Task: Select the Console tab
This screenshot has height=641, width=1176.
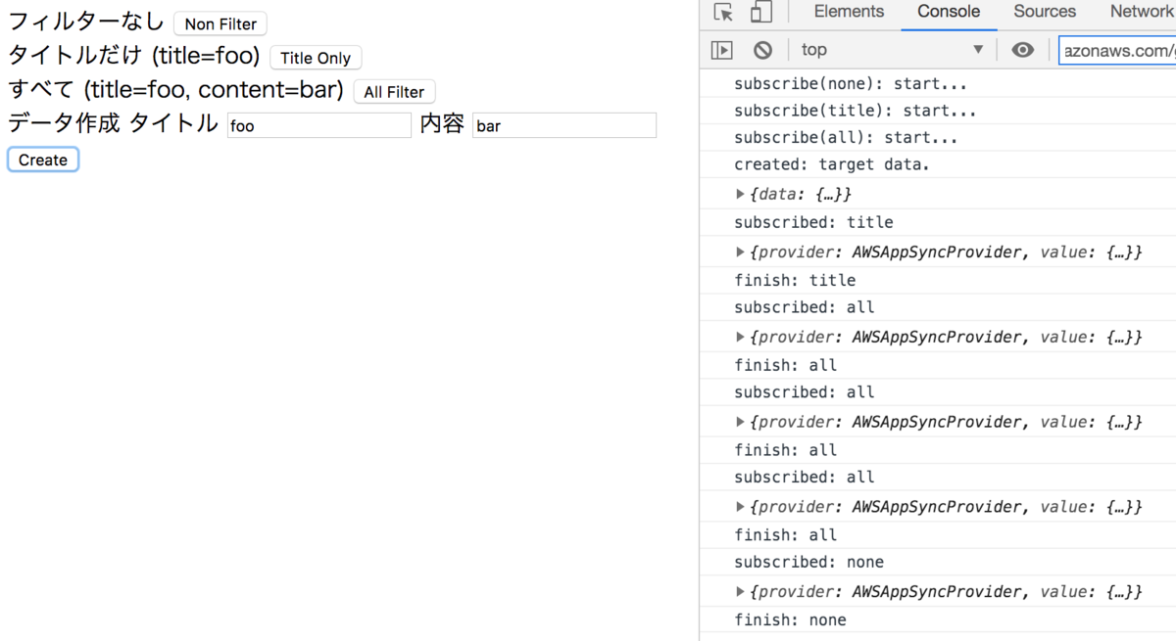Action: pos(949,12)
